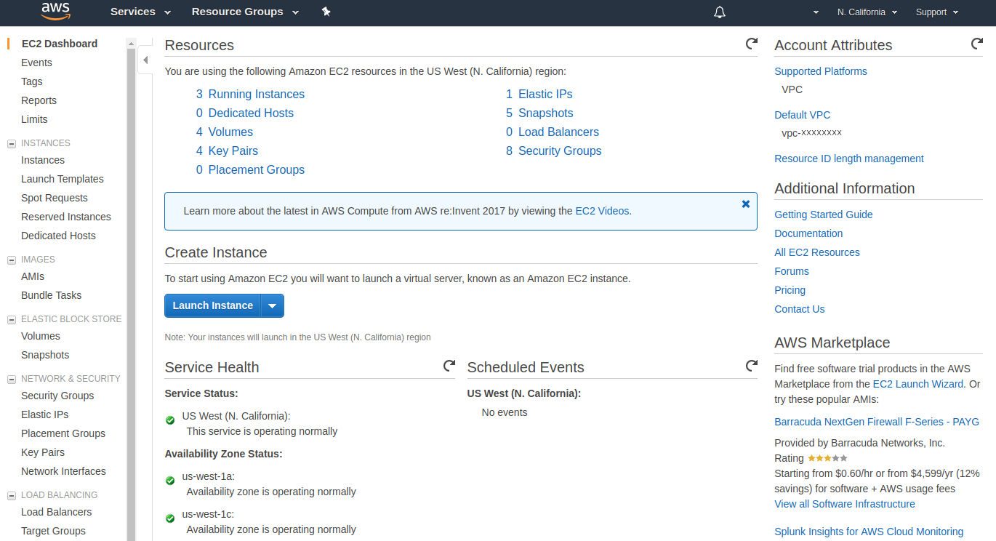Click the pushpin shortcut icon

click(326, 12)
